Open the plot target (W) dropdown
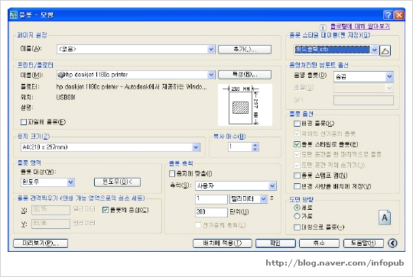Viewport: 413px width, 277px height. (70, 182)
